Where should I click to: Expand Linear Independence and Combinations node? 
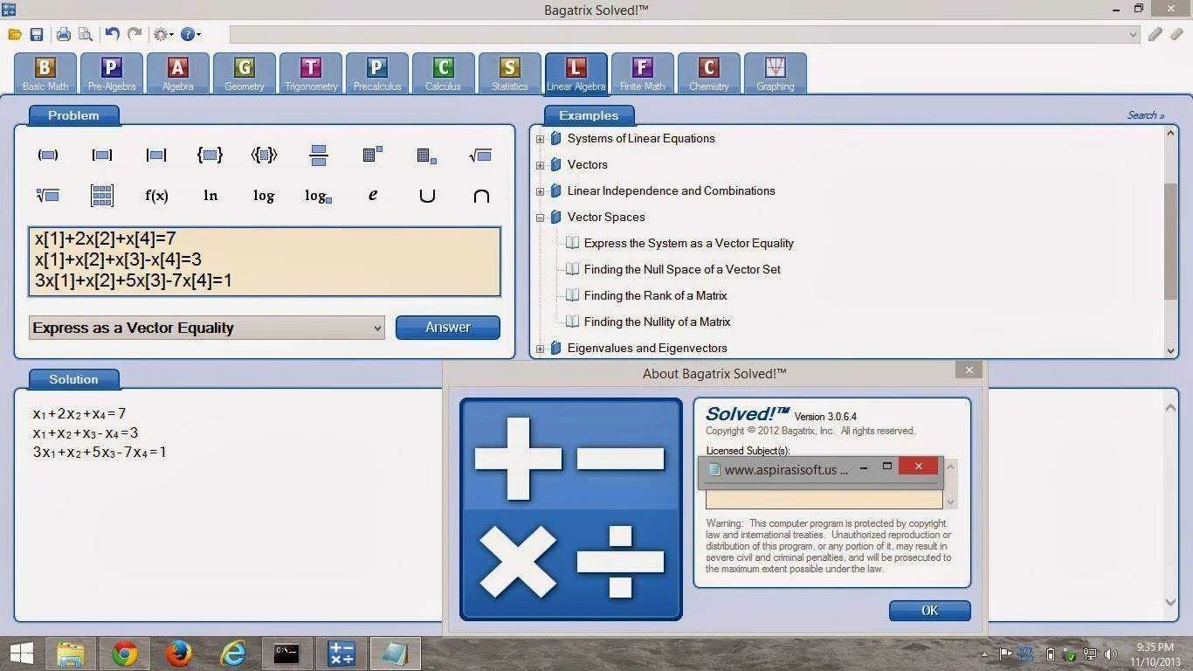[x=540, y=191]
